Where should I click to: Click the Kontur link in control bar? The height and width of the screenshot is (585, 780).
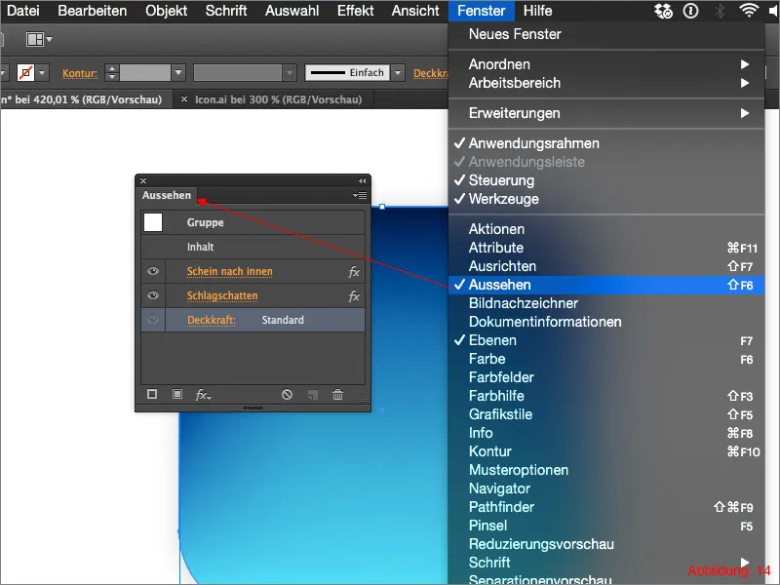[80, 74]
